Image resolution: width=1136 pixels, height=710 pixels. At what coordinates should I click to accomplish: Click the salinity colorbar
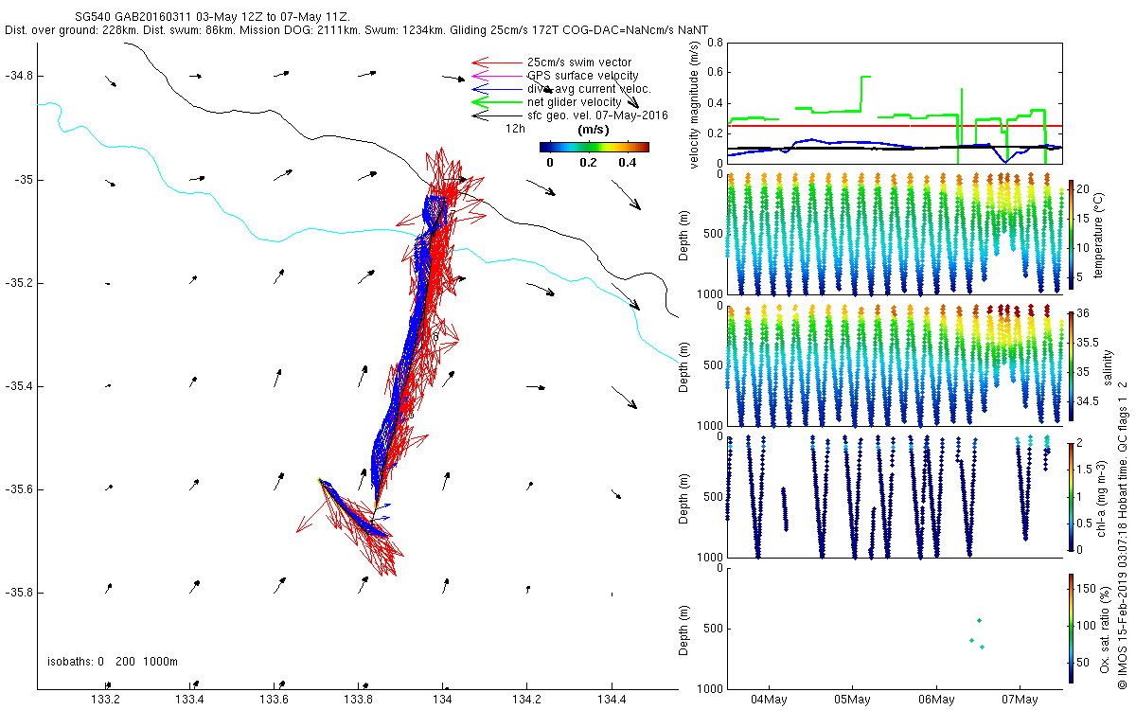click(x=1071, y=365)
